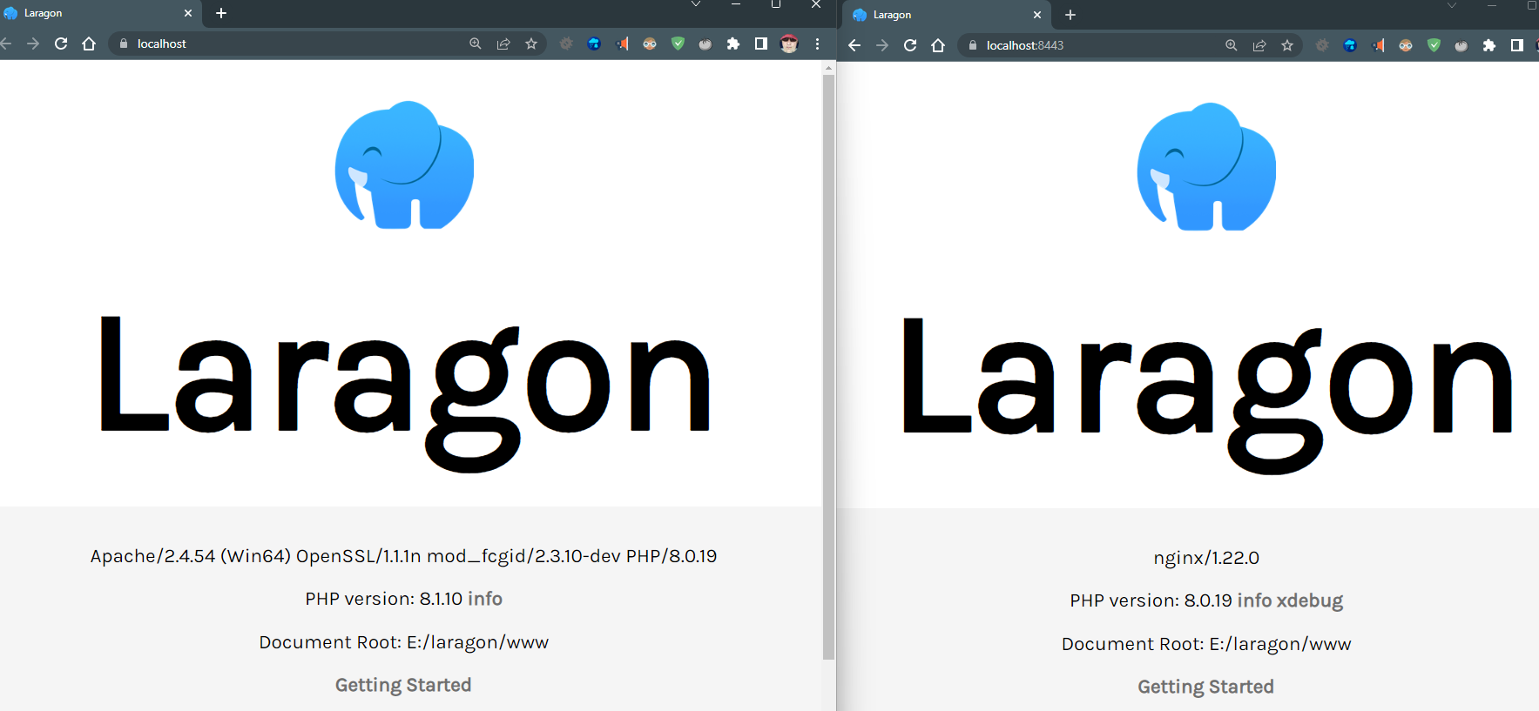
Task: Open Getting Started link on nginx page
Action: (1205, 687)
